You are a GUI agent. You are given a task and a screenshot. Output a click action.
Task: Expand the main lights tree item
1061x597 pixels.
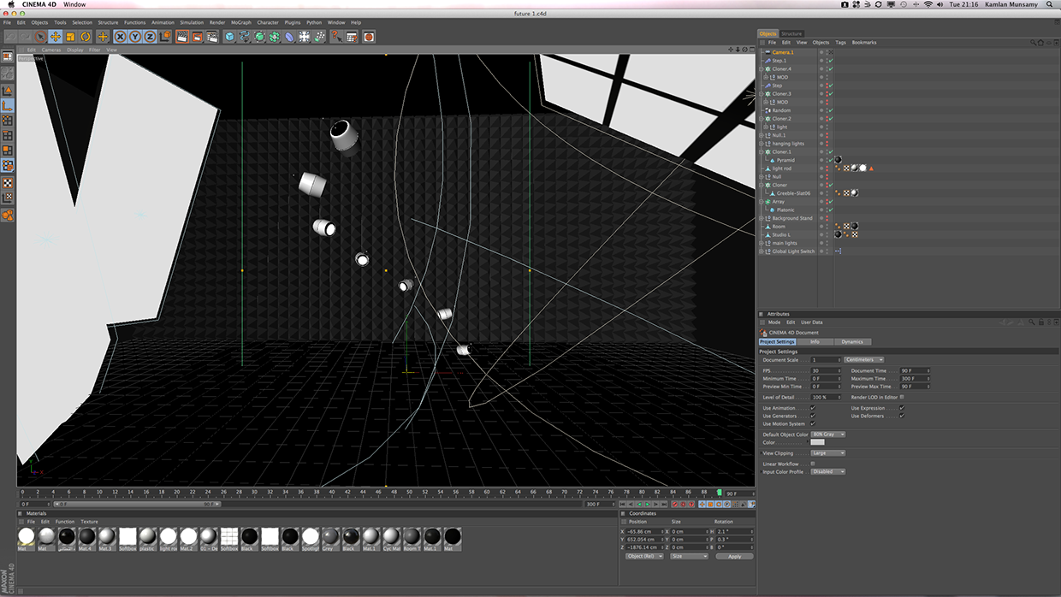[762, 243]
